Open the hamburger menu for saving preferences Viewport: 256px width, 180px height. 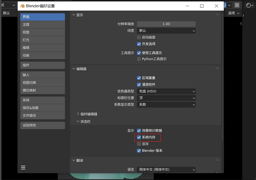pyautogui.click(x=23, y=167)
